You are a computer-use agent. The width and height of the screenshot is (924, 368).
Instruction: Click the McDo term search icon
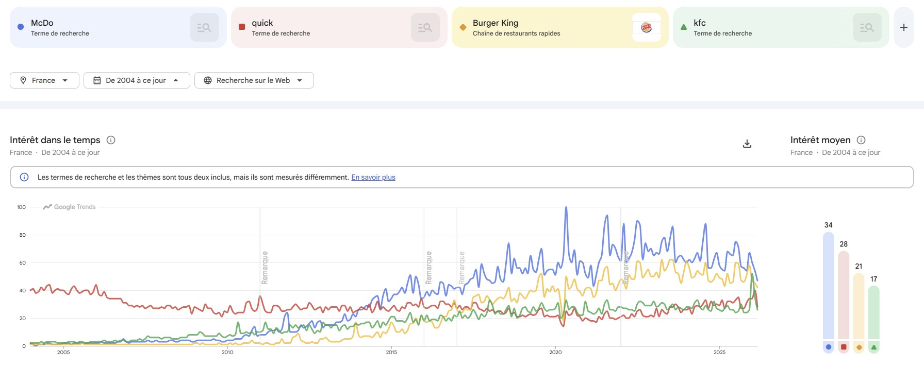[204, 27]
